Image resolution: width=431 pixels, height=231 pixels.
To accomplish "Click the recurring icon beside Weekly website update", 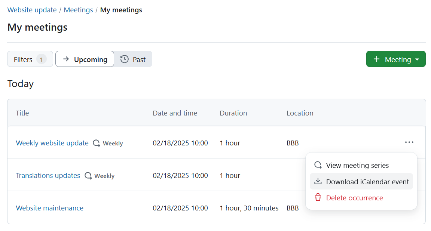I will coord(97,143).
